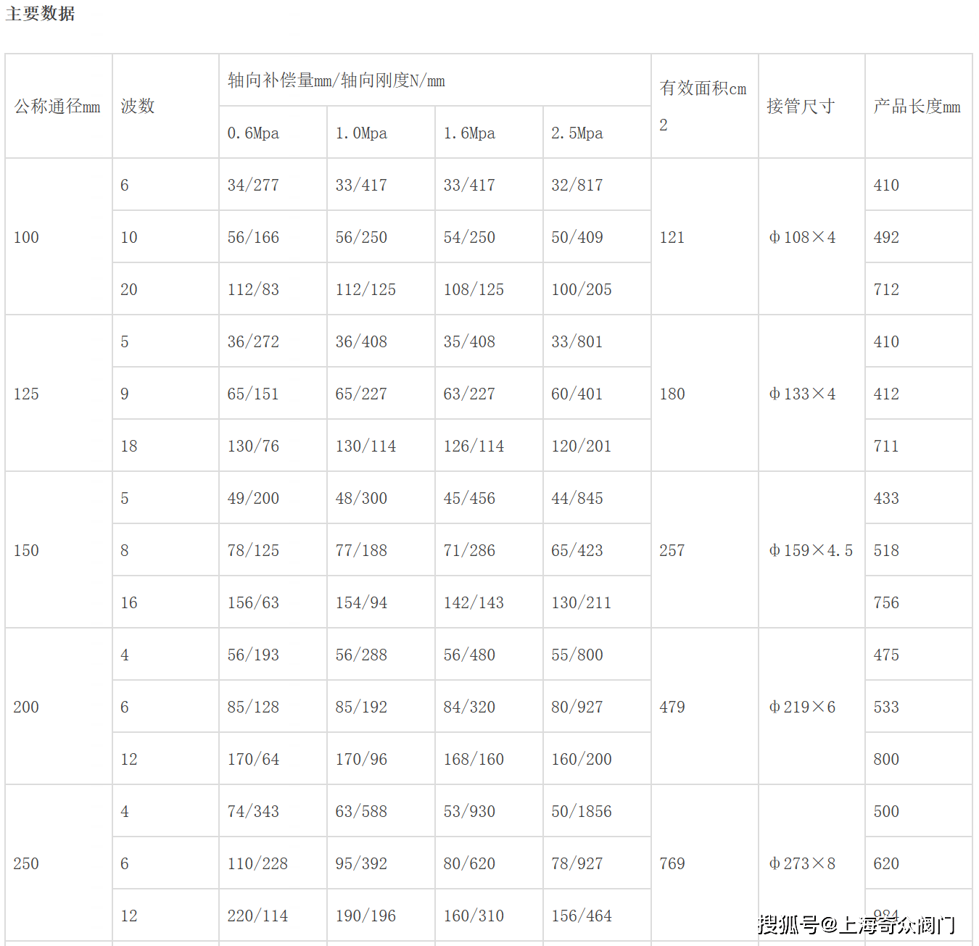This screenshot has height=946, width=979.
Task: Click pipe size 'ф108×4'
Action: click(x=802, y=238)
